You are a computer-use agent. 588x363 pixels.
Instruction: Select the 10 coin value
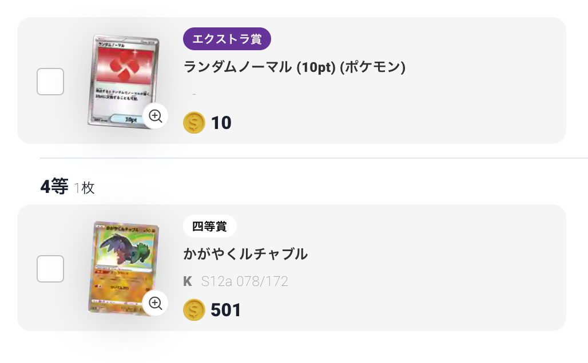[223, 123]
